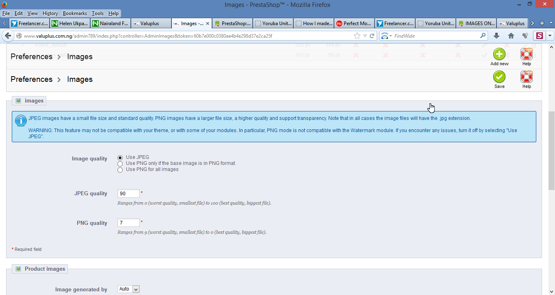Select the Use JPEG radio button

click(120, 158)
